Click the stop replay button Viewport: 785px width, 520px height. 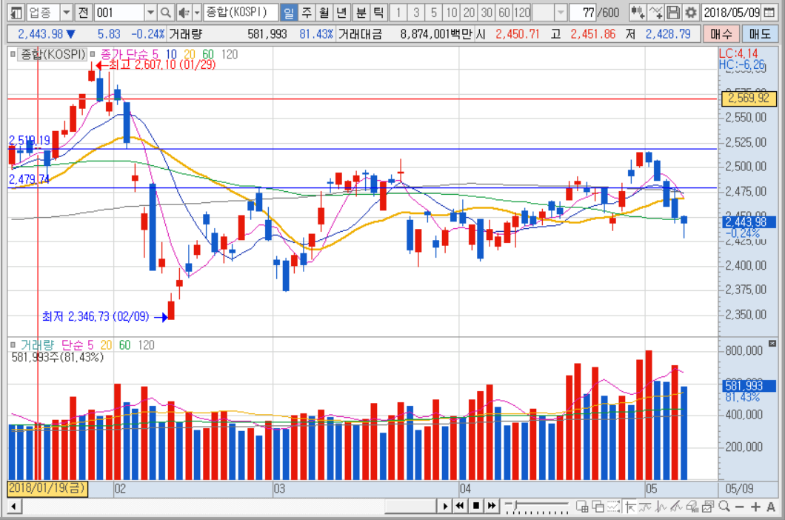[x=475, y=507]
